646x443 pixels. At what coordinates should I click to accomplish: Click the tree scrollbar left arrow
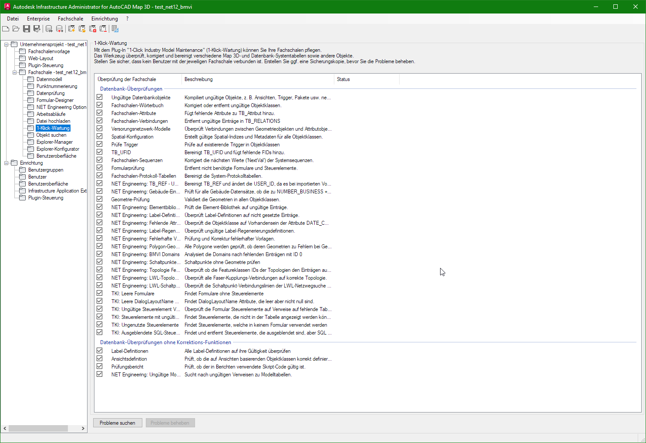5,429
